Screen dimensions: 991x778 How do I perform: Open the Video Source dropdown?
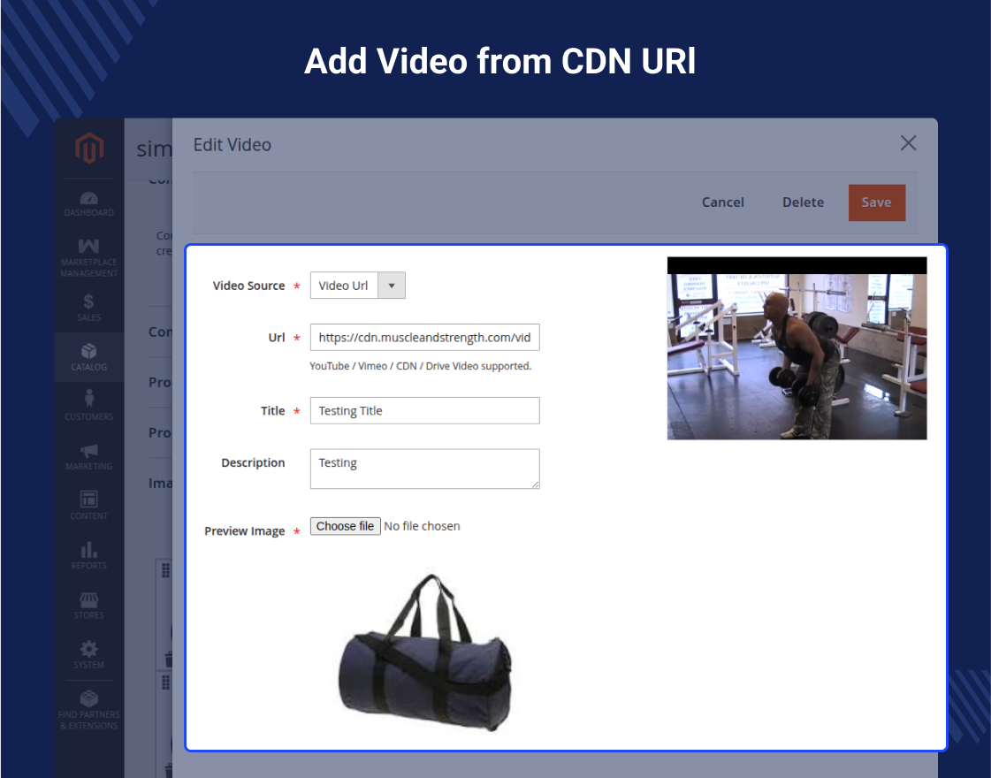pyautogui.click(x=357, y=286)
